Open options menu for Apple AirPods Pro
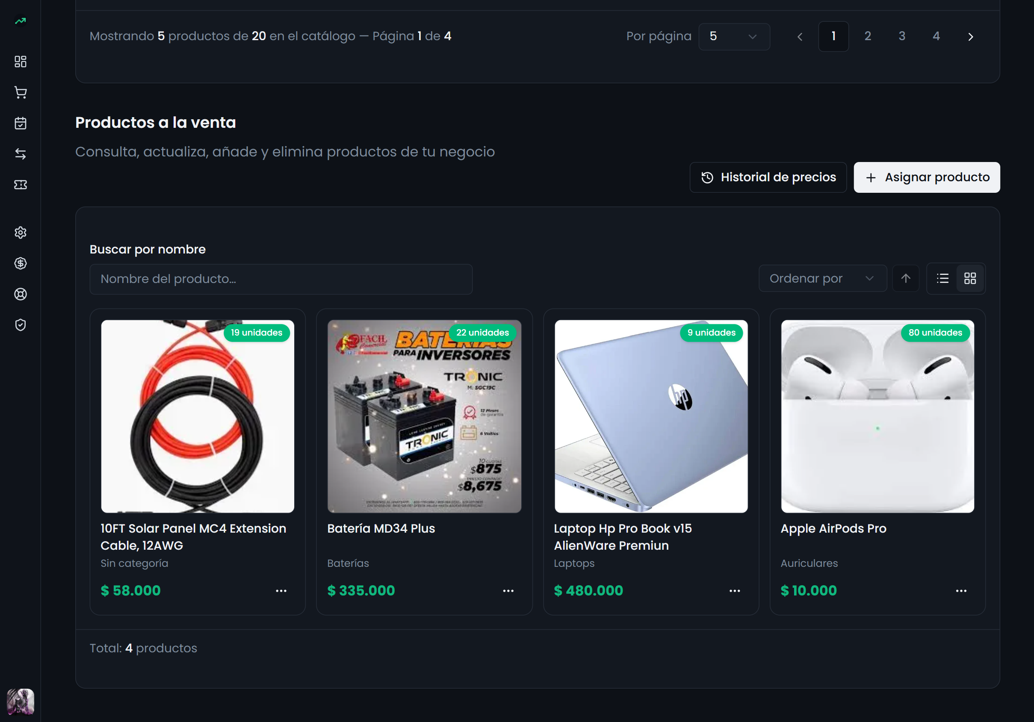The width and height of the screenshot is (1034, 722). 961,591
